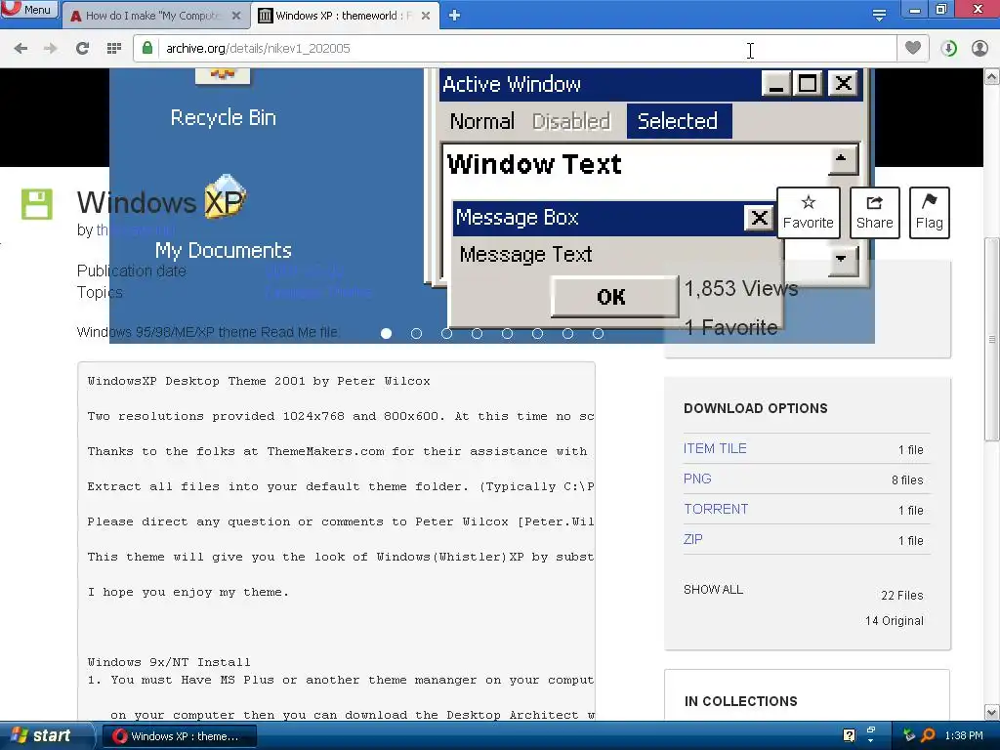Click the orange magnifier tray icon
This screenshot has height=750, width=1000.
pyautogui.click(x=928, y=735)
